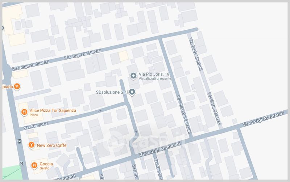Click the Via Pio Joris, 19 location pin

[x=133, y=76]
